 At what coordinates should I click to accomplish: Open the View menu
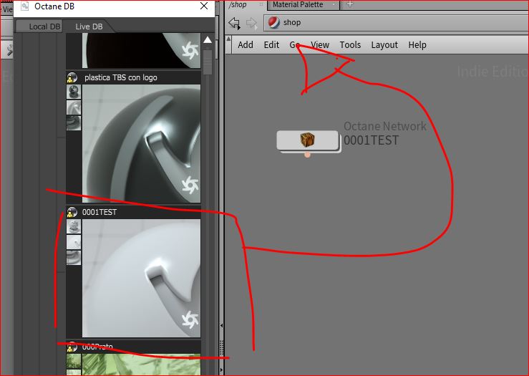click(x=320, y=44)
